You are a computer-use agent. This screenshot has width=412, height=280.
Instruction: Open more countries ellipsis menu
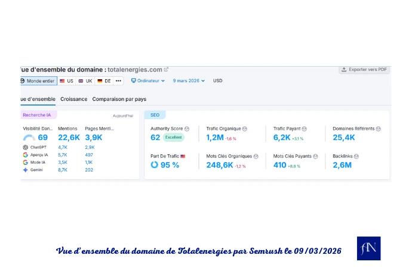point(118,81)
